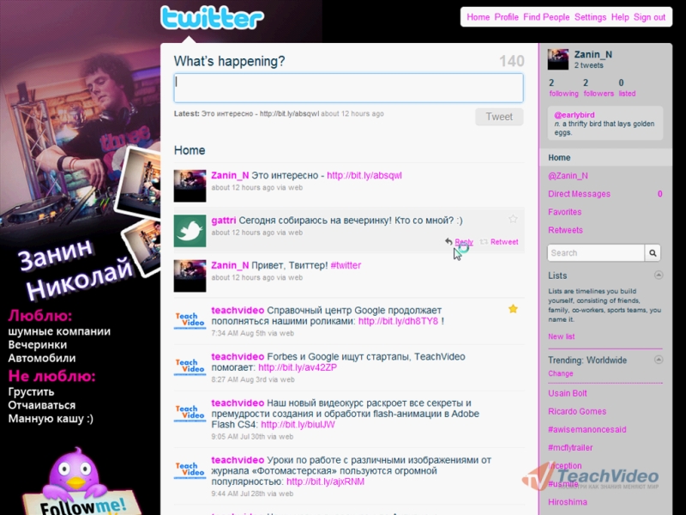Click in the What's happening text box
The image size is (686, 515).
click(x=348, y=88)
